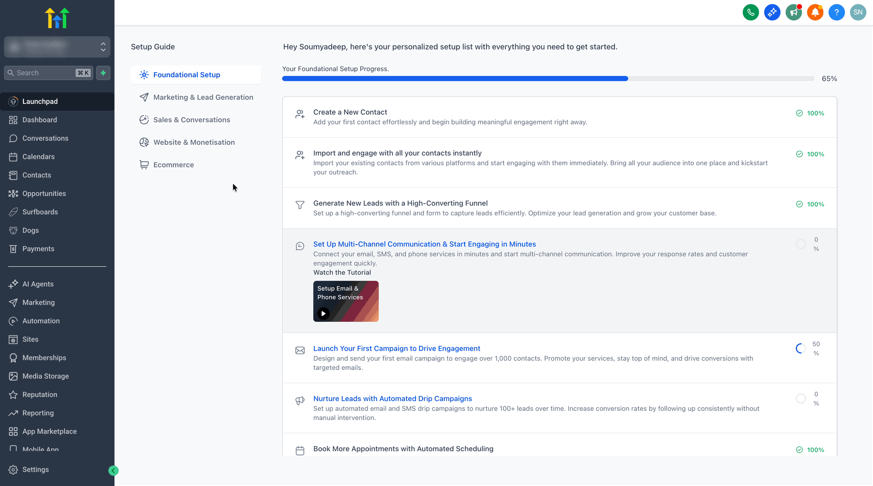Screen dimensions: 873x486
Task: Open Nurture Leads with Automated Drip Campaigns
Action: pos(393,399)
